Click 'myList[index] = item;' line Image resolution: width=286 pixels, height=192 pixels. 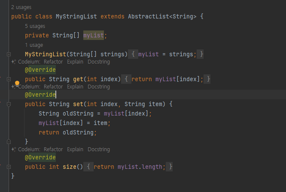[x=74, y=123]
